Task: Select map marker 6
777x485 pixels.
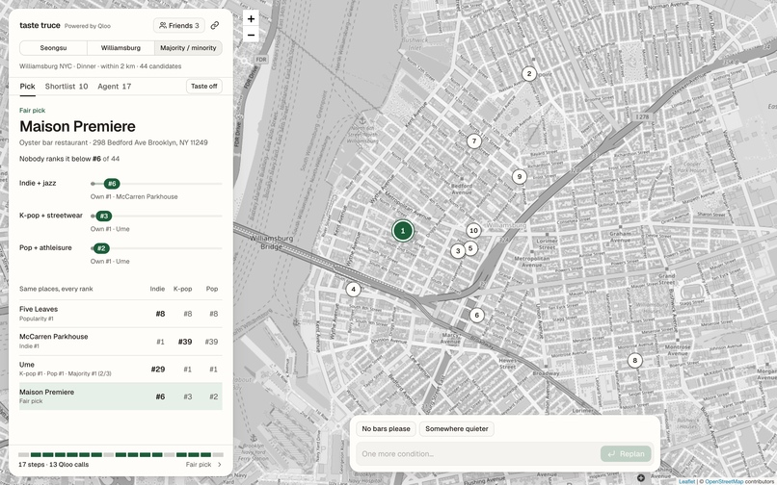Action: tap(476, 315)
